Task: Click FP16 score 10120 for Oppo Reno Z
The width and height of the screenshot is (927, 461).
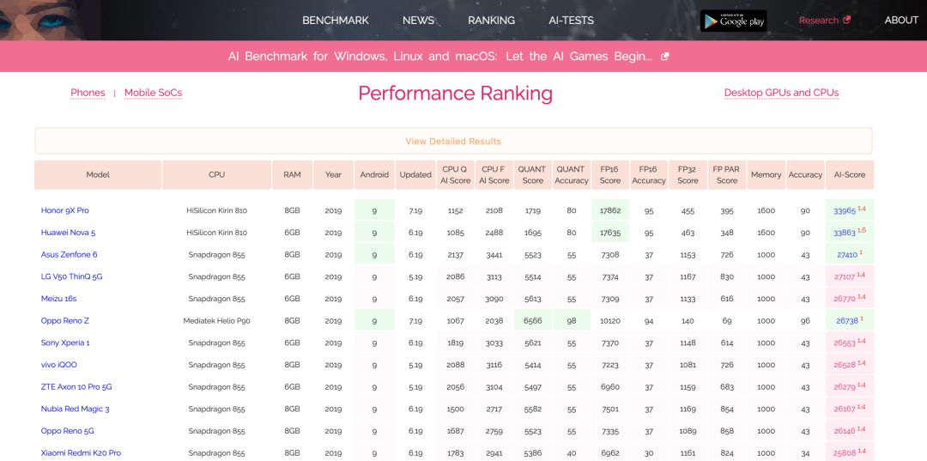Action: point(610,321)
